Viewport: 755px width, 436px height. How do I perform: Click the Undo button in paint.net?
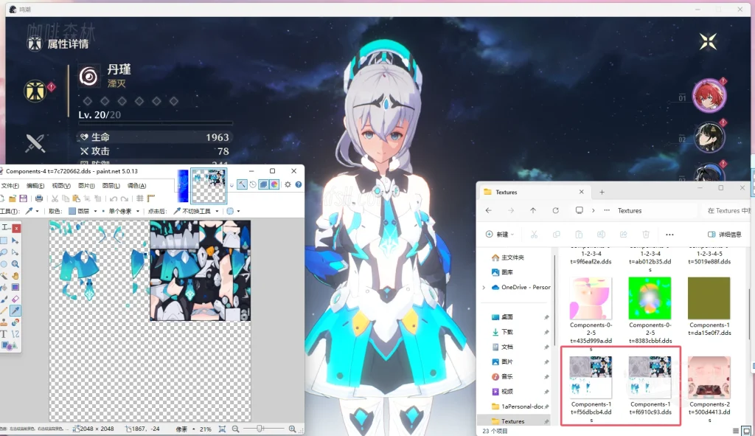[111, 198]
